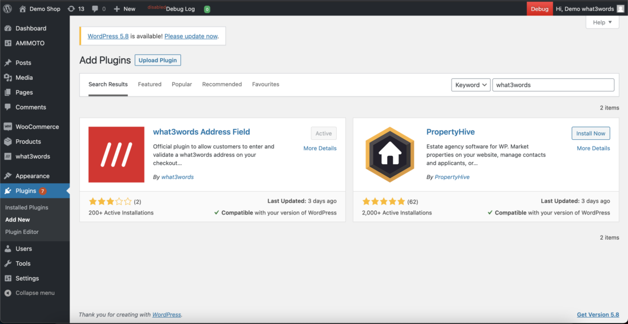
Task: Click the Dashboard icon in sidebar
Action: click(7, 29)
